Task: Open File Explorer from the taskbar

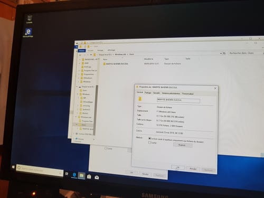Action: 82,175
